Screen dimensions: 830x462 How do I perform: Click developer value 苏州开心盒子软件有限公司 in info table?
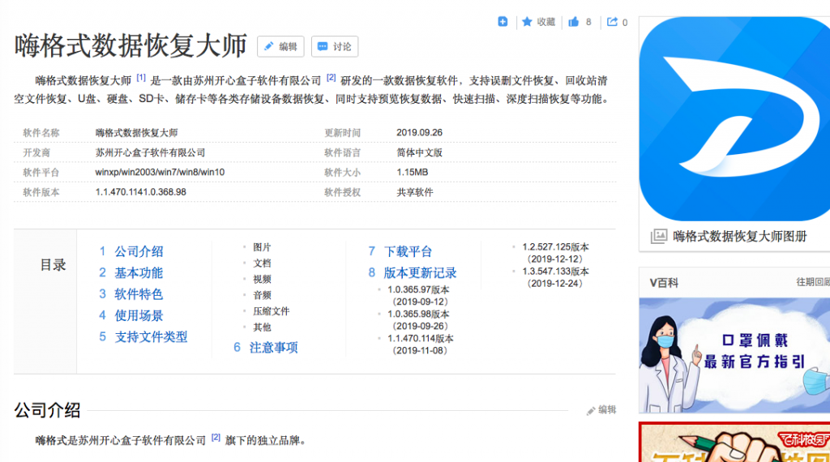pos(150,152)
